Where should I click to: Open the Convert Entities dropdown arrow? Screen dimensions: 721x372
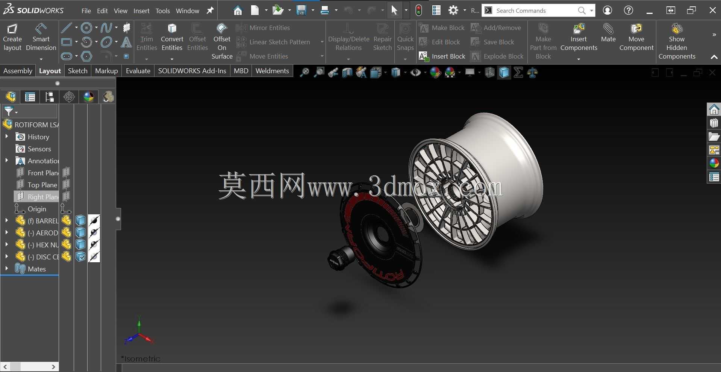click(x=172, y=59)
